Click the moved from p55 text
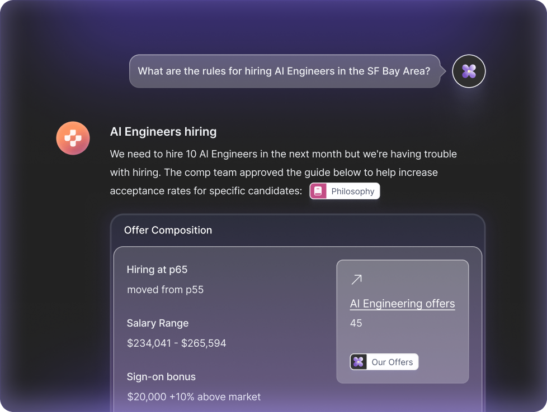The image size is (547, 412). click(165, 290)
